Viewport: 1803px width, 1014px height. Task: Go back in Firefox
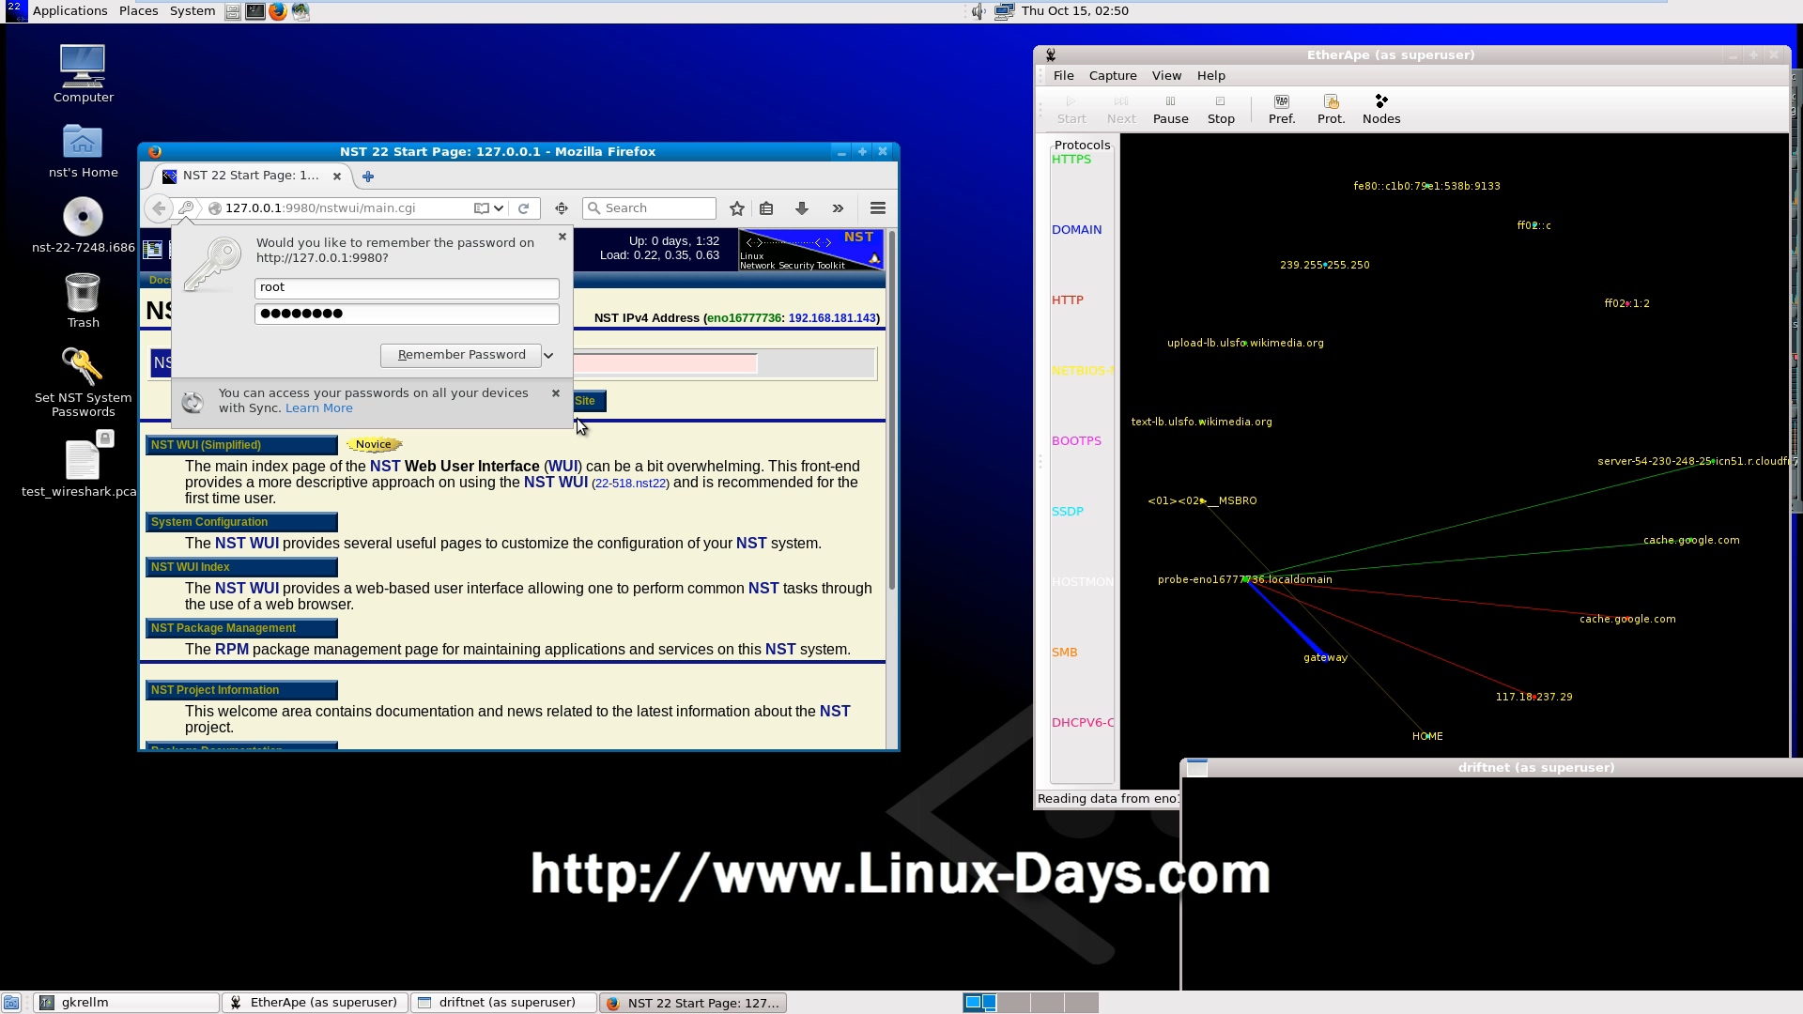click(159, 208)
